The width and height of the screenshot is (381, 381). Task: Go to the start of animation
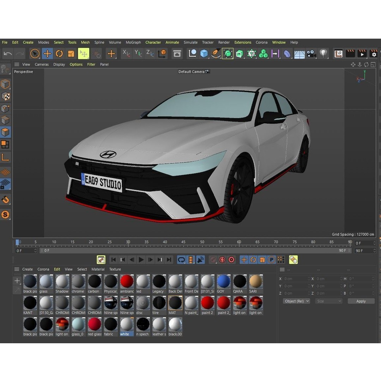[113, 260]
